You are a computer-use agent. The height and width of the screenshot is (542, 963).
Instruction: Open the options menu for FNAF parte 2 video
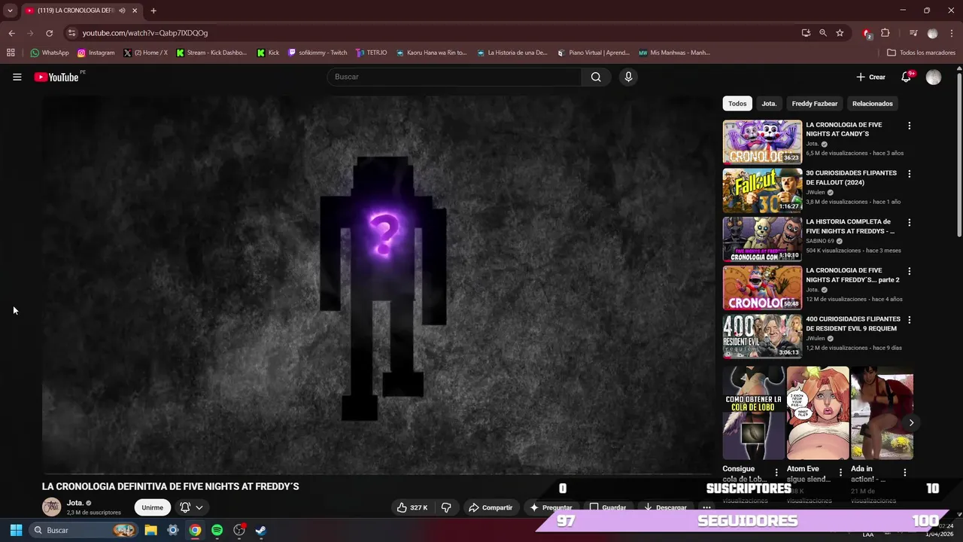coord(909,271)
